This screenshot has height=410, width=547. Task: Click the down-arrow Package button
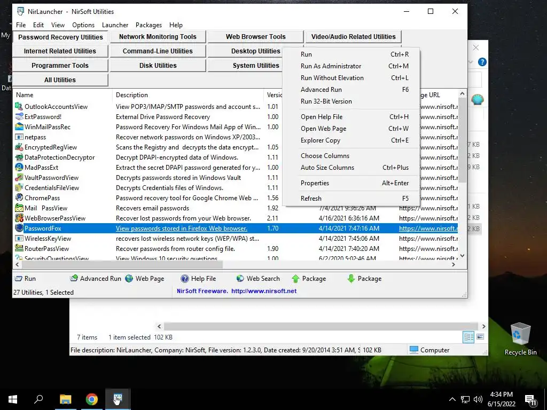[x=364, y=279]
